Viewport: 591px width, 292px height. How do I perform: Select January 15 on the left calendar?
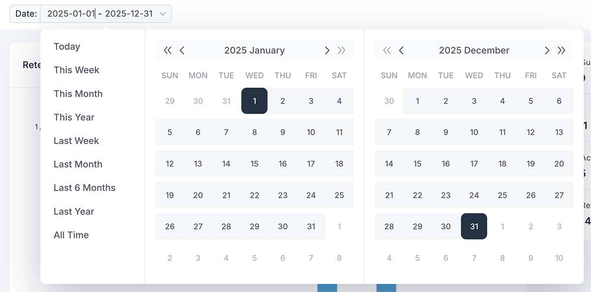(254, 163)
